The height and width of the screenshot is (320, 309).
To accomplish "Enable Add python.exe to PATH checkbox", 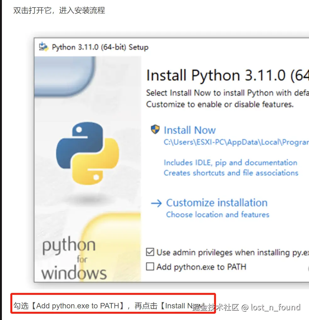I will [x=150, y=266].
